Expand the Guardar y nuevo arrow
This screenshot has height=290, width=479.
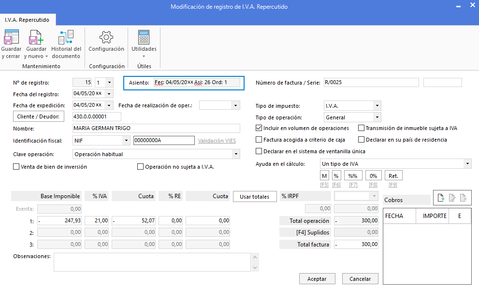coord(46,57)
